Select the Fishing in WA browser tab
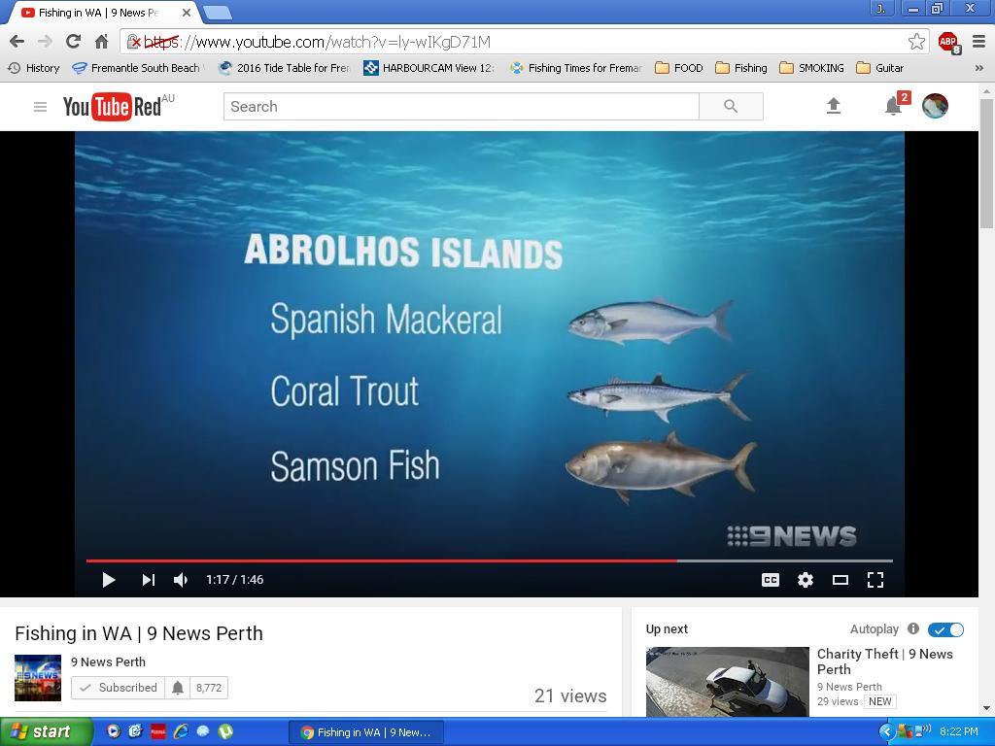 (97, 13)
